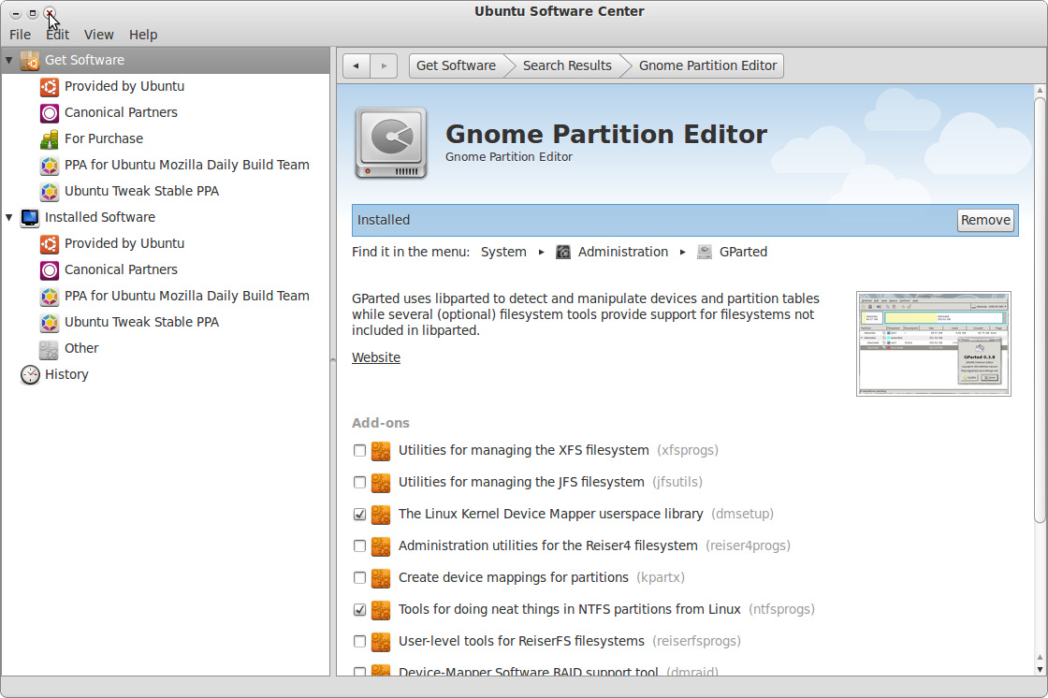The height and width of the screenshot is (698, 1048).
Task: Collapse the Installed Software tree section
Action: pos(8,217)
